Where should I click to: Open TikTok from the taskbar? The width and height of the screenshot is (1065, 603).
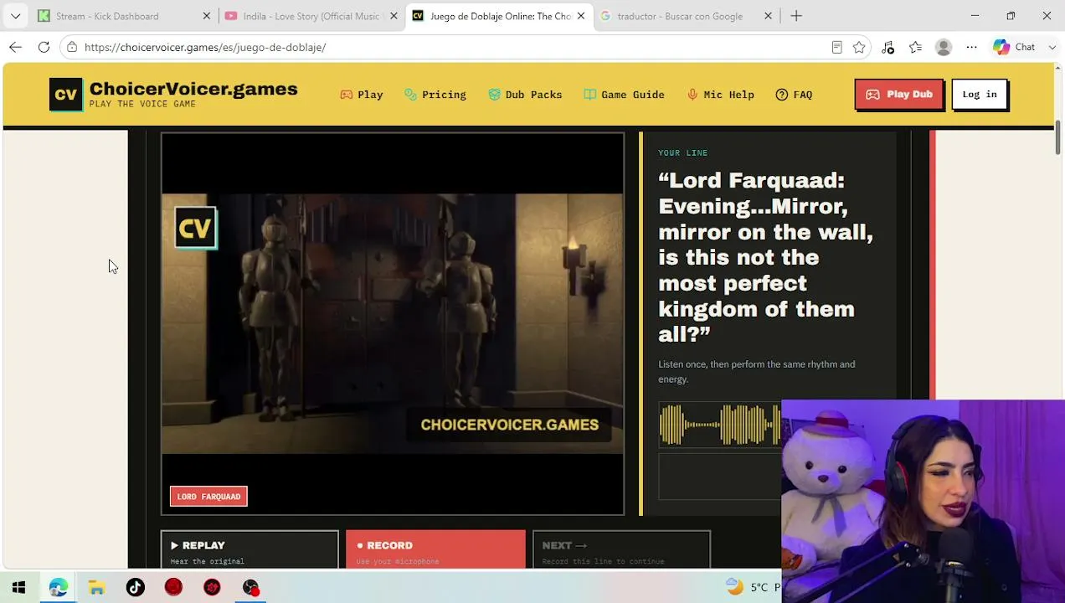pyautogui.click(x=135, y=587)
